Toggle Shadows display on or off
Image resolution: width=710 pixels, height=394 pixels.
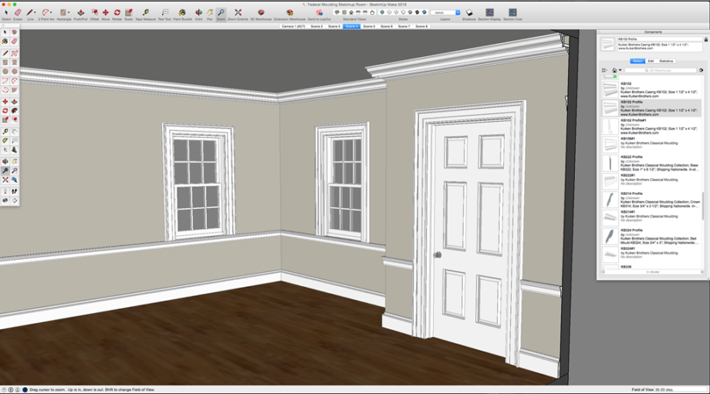tap(468, 13)
